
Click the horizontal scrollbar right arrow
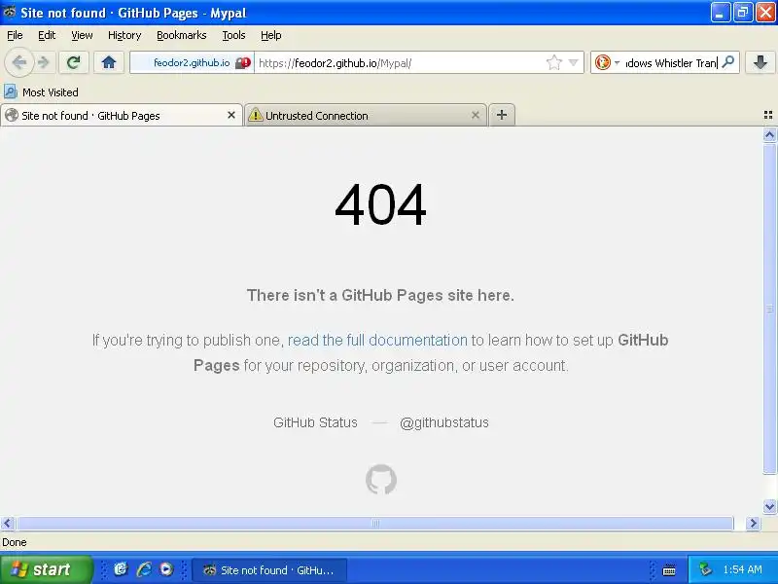click(753, 523)
